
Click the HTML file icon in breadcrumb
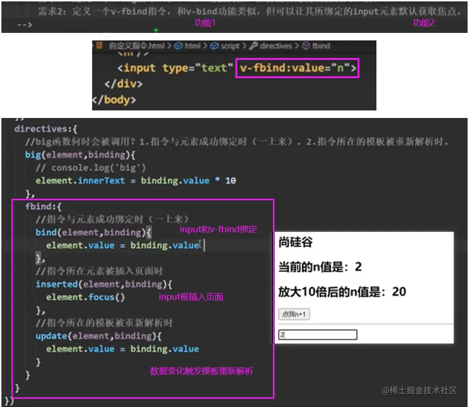[x=100, y=46]
